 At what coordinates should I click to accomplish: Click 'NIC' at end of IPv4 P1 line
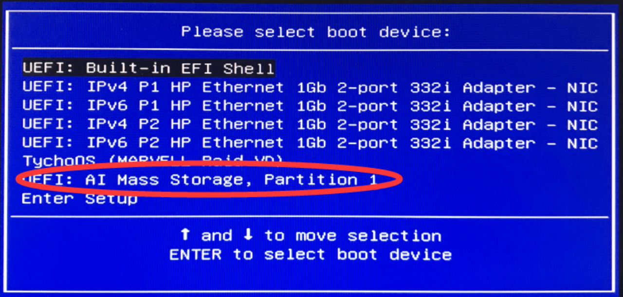tap(582, 88)
